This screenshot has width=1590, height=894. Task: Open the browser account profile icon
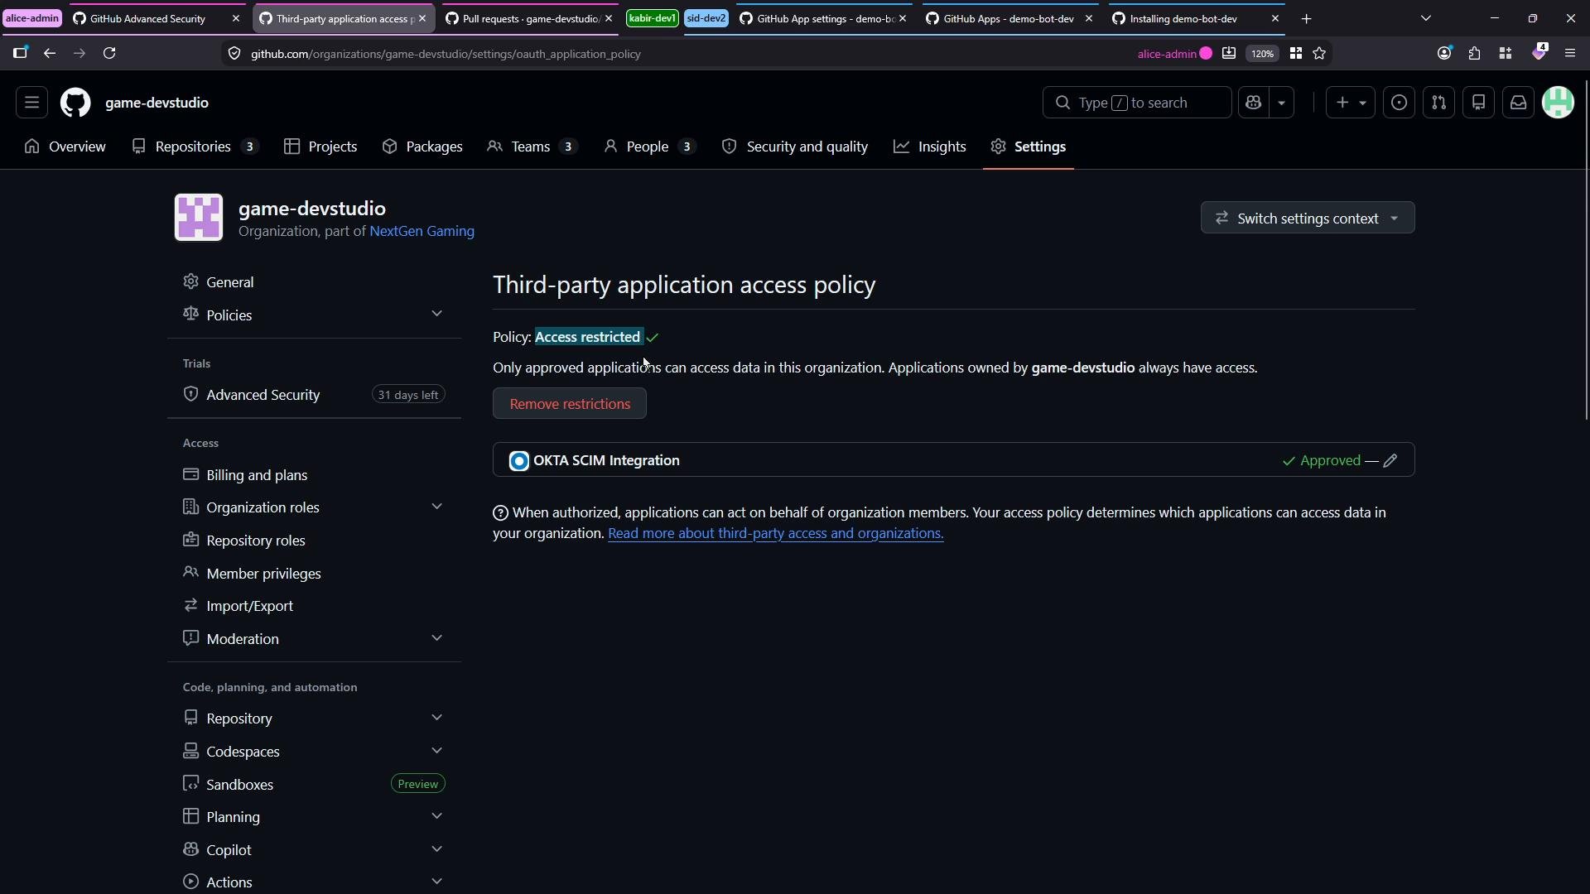[1444, 53]
